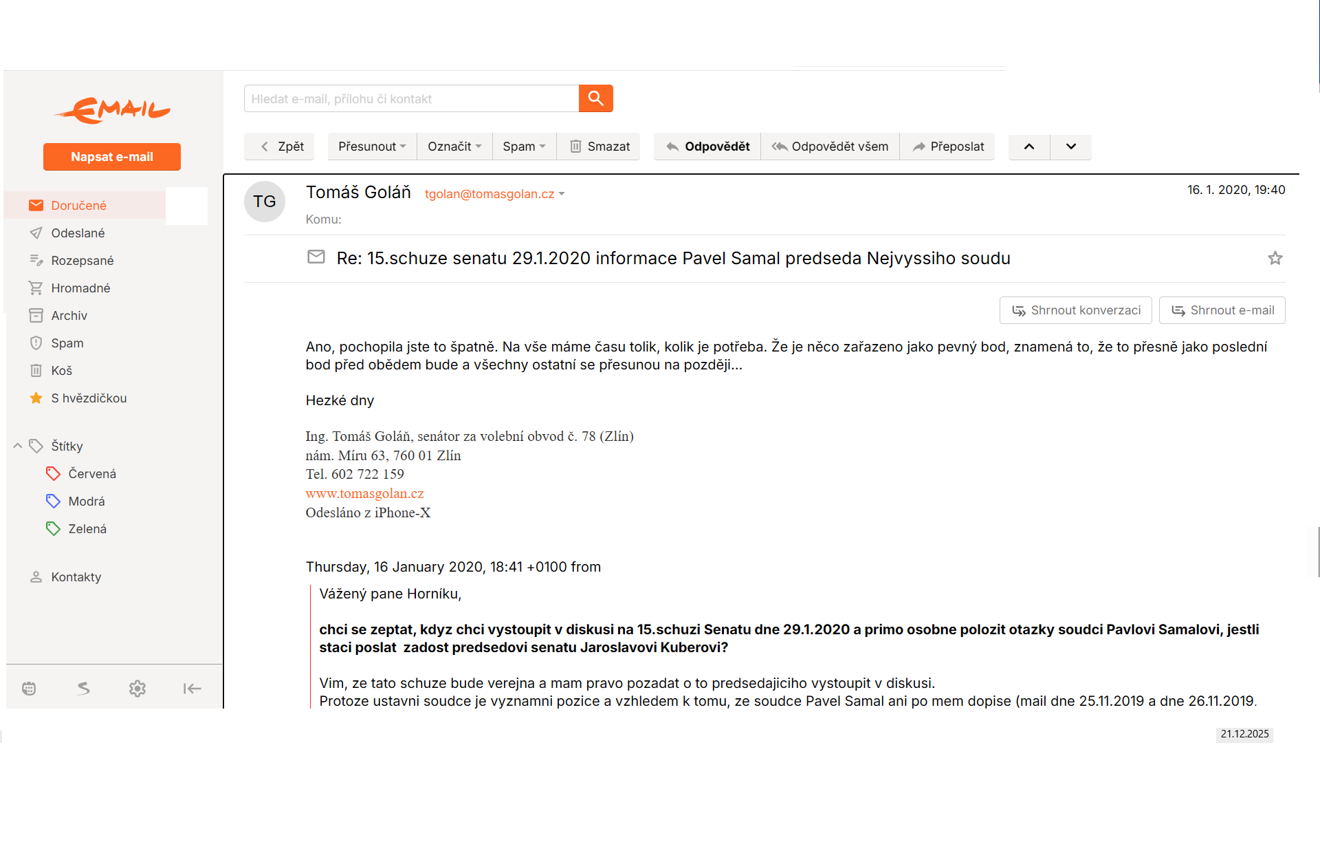The width and height of the screenshot is (1320, 842).
Task: Go to previous email with up arrow
Action: coord(1028,147)
